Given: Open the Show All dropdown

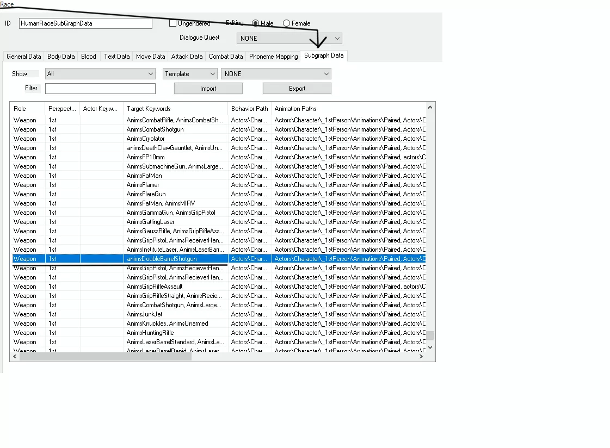Looking at the screenshot, I should click(x=100, y=74).
